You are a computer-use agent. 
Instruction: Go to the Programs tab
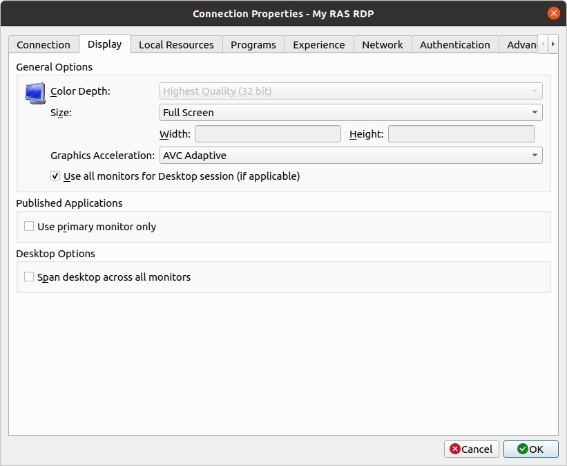(x=253, y=45)
